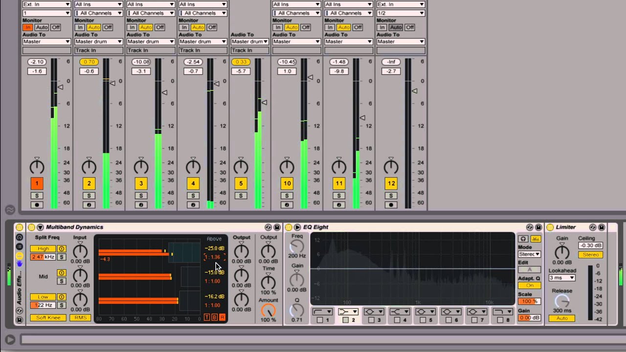Click Limiter save preset disk icon

tap(602, 227)
